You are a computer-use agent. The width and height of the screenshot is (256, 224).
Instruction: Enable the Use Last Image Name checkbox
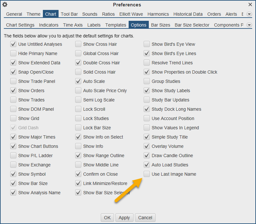147,174
